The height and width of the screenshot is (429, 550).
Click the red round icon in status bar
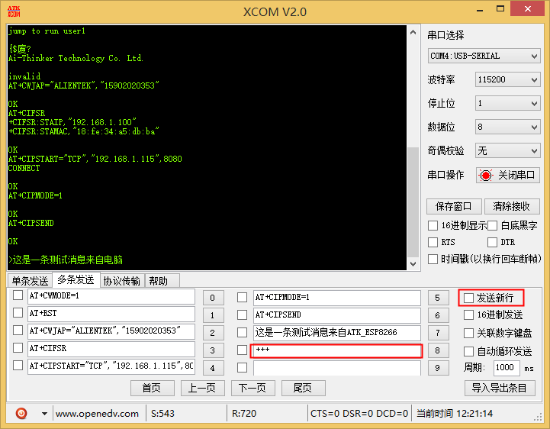[x=21, y=414]
